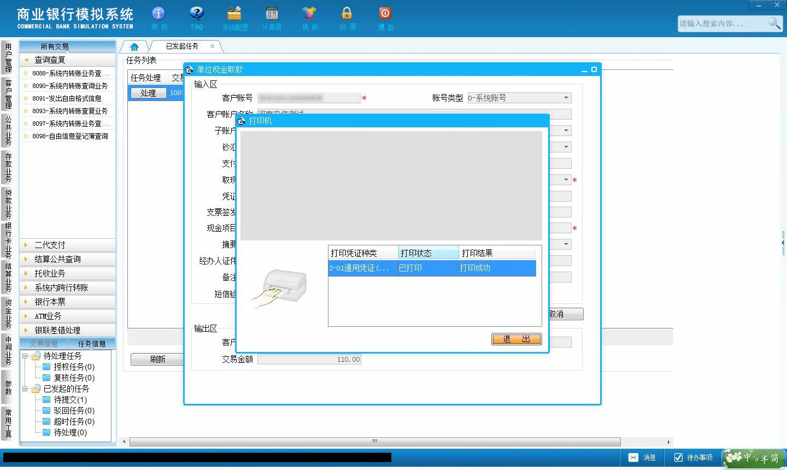This screenshot has width=787, height=470.
Task: Launch the 计算器 calculator icon
Action: (x=272, y=13)
